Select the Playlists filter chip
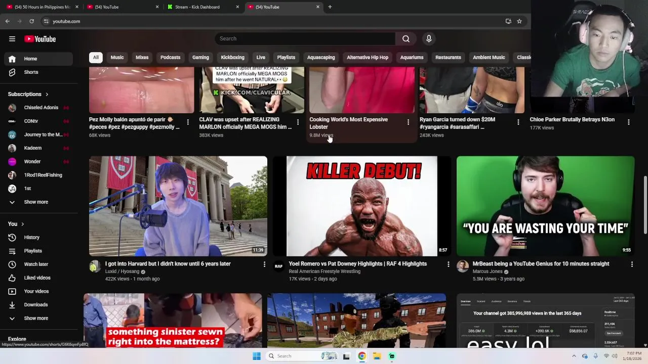648x364 pixels. click(286, 57)
